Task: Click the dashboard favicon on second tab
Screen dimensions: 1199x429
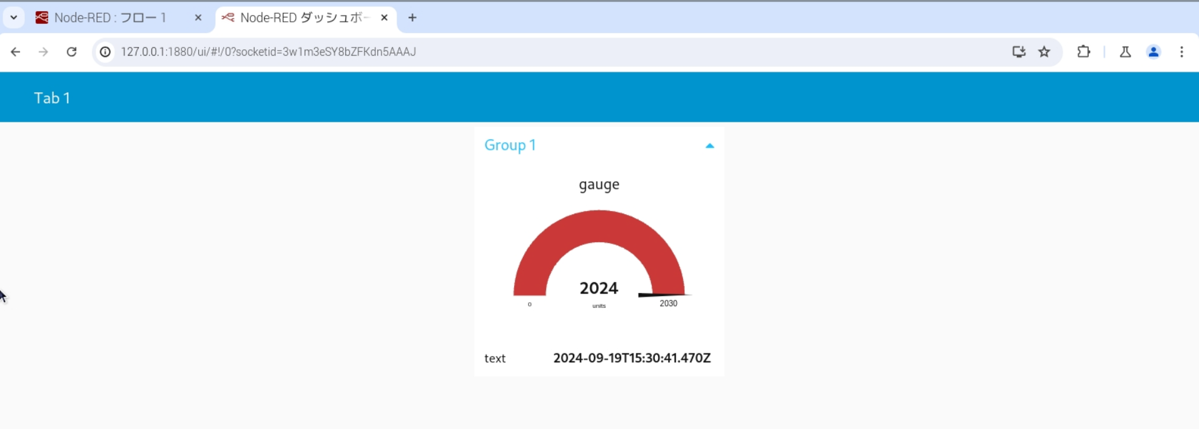Action: click(x=228, y=17)
